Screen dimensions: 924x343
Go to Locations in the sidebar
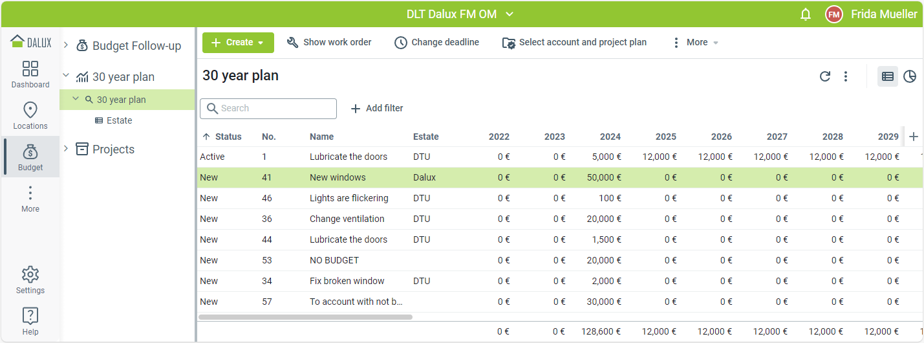pyautogui.click(x=30, y=116)
